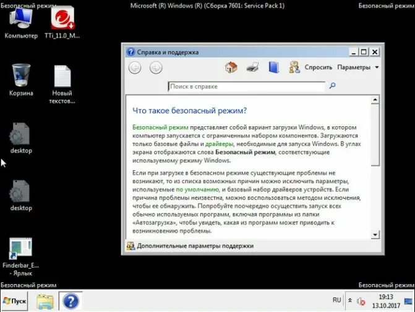
Task: Click the scrollbar up arrow in help
Action: [375, 100]
